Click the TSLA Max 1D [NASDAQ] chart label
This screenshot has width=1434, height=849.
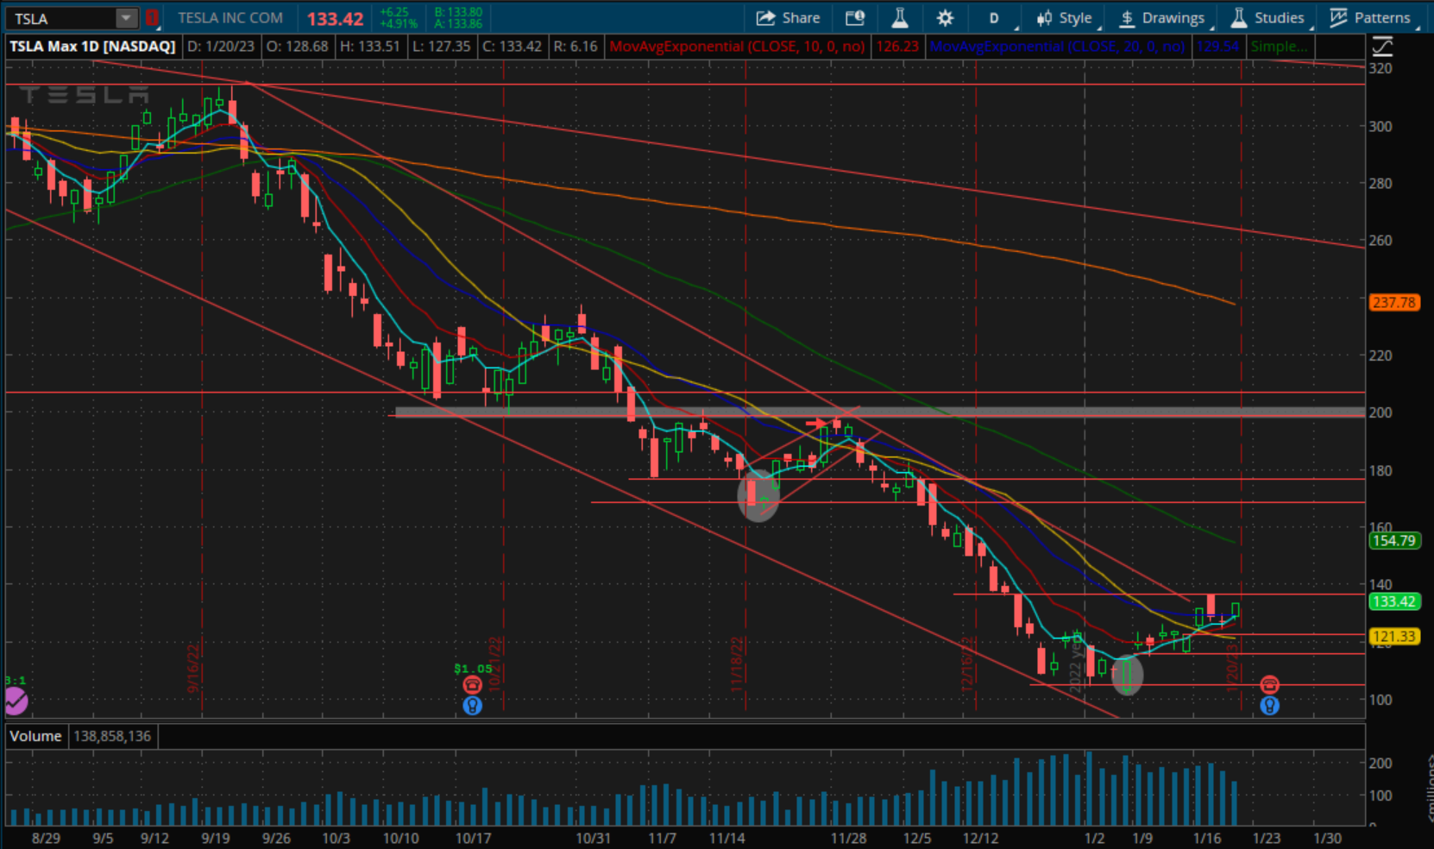(92, 47)
